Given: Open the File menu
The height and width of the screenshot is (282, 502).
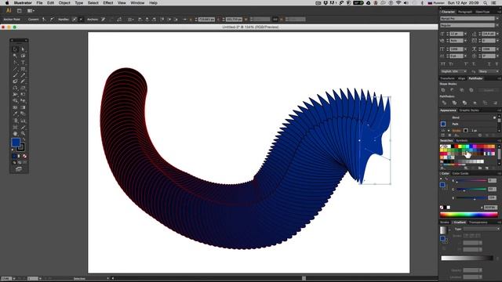Looking at the screenshot, I should (39, 3).
